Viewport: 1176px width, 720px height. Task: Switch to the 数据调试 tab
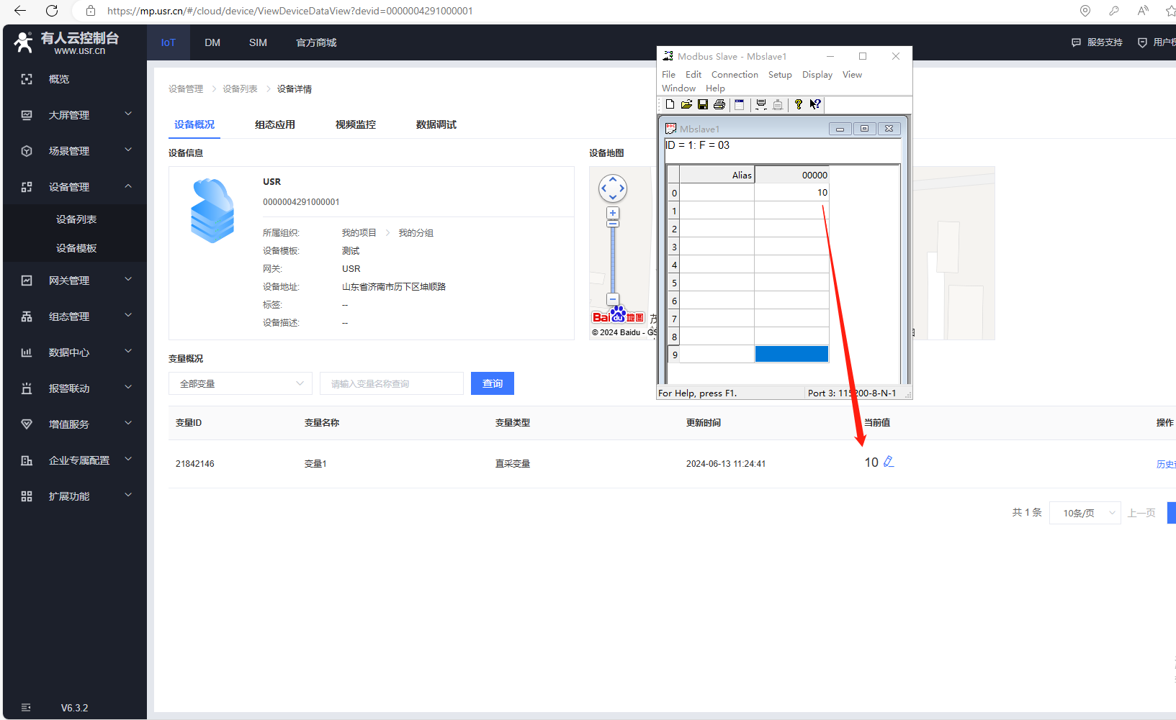click(x=436, y=124)
